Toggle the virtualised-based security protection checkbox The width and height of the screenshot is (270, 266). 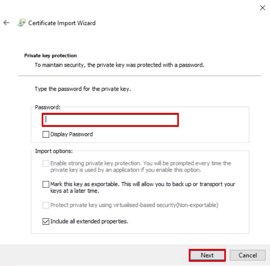46,205
